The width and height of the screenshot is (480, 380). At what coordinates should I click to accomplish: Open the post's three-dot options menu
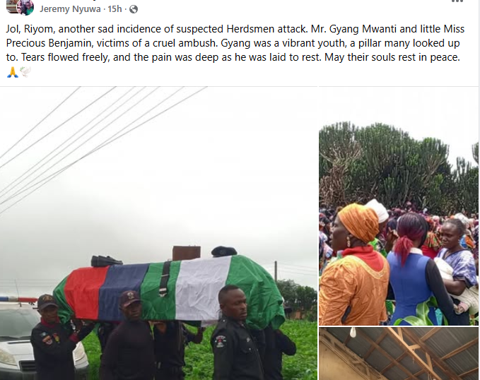point(457,1)
